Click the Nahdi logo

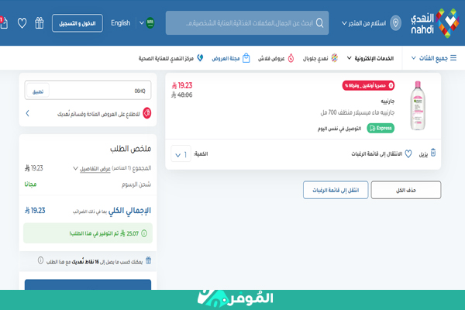[435, 23]
